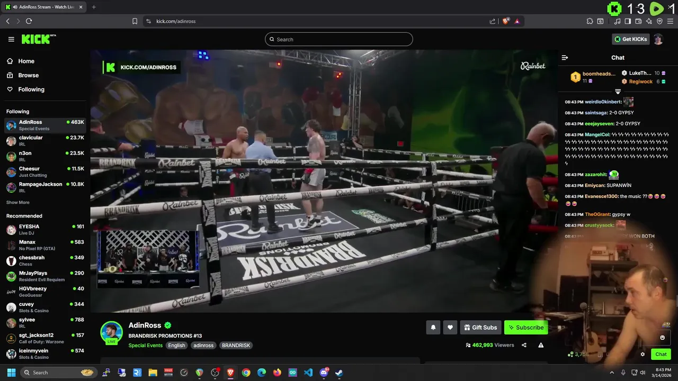Open browser extensions puzzle icon
The image size is (678, 381).
pos(590,21)
